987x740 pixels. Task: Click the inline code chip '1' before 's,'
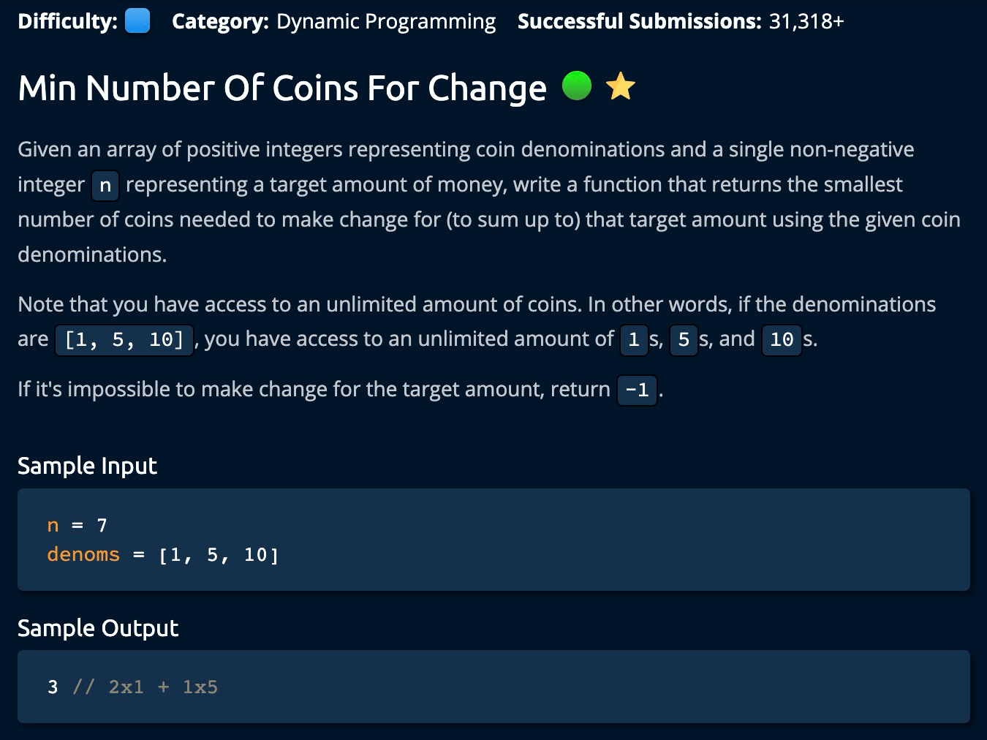(634, 340)
